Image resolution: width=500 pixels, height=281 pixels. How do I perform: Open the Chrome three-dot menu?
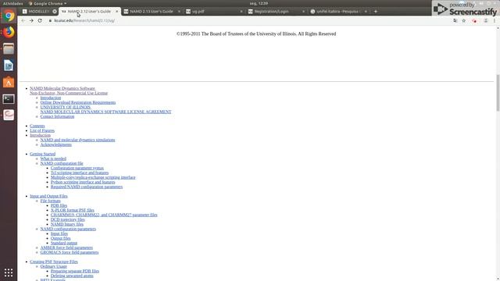[x=495, y=20]
